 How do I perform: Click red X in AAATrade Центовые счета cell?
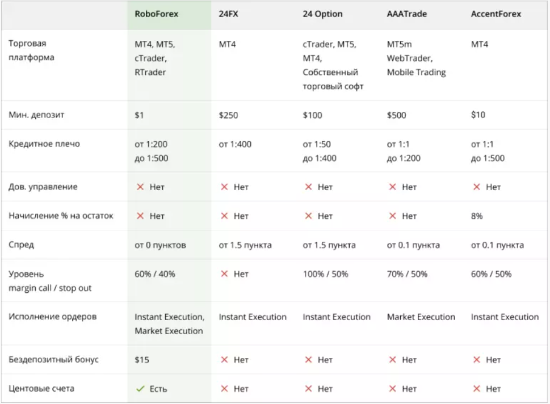(x=393, y=389)
